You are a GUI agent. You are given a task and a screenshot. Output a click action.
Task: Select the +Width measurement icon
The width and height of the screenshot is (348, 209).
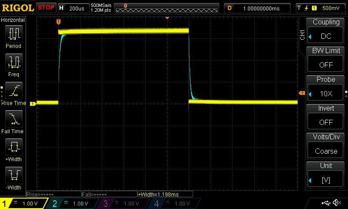(13, 147)
